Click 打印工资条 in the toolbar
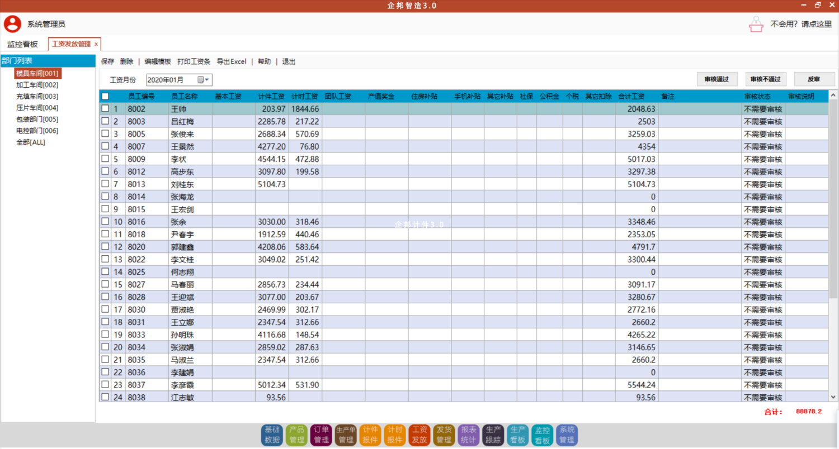Viewport: 839px width, 449px height. tap(194, 61)
